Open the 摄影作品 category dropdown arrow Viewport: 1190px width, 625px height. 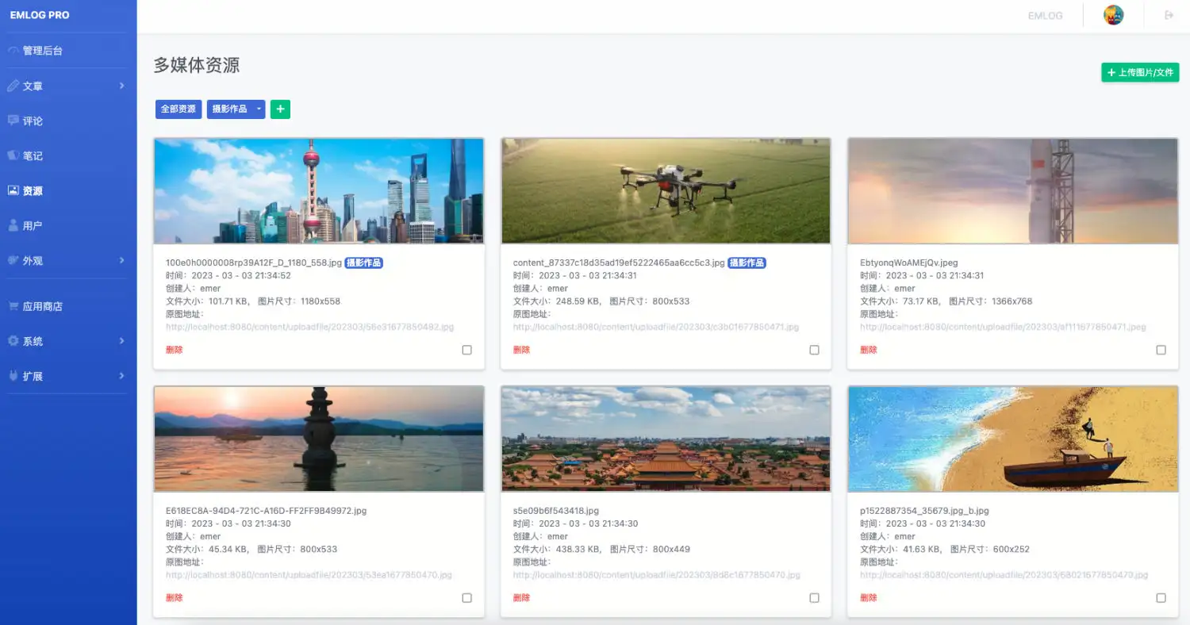[x=259, y=109]
